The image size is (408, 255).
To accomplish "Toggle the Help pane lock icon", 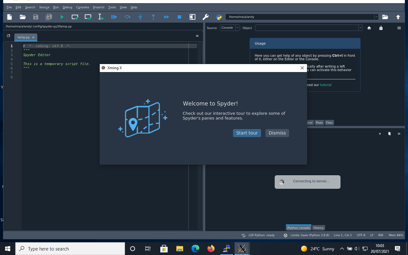I will 381,28.
